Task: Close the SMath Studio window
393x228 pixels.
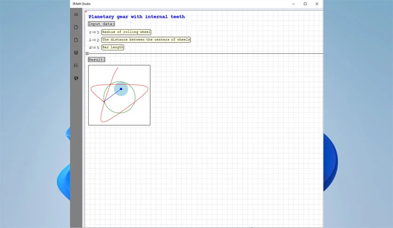Action: click(317, 4)
